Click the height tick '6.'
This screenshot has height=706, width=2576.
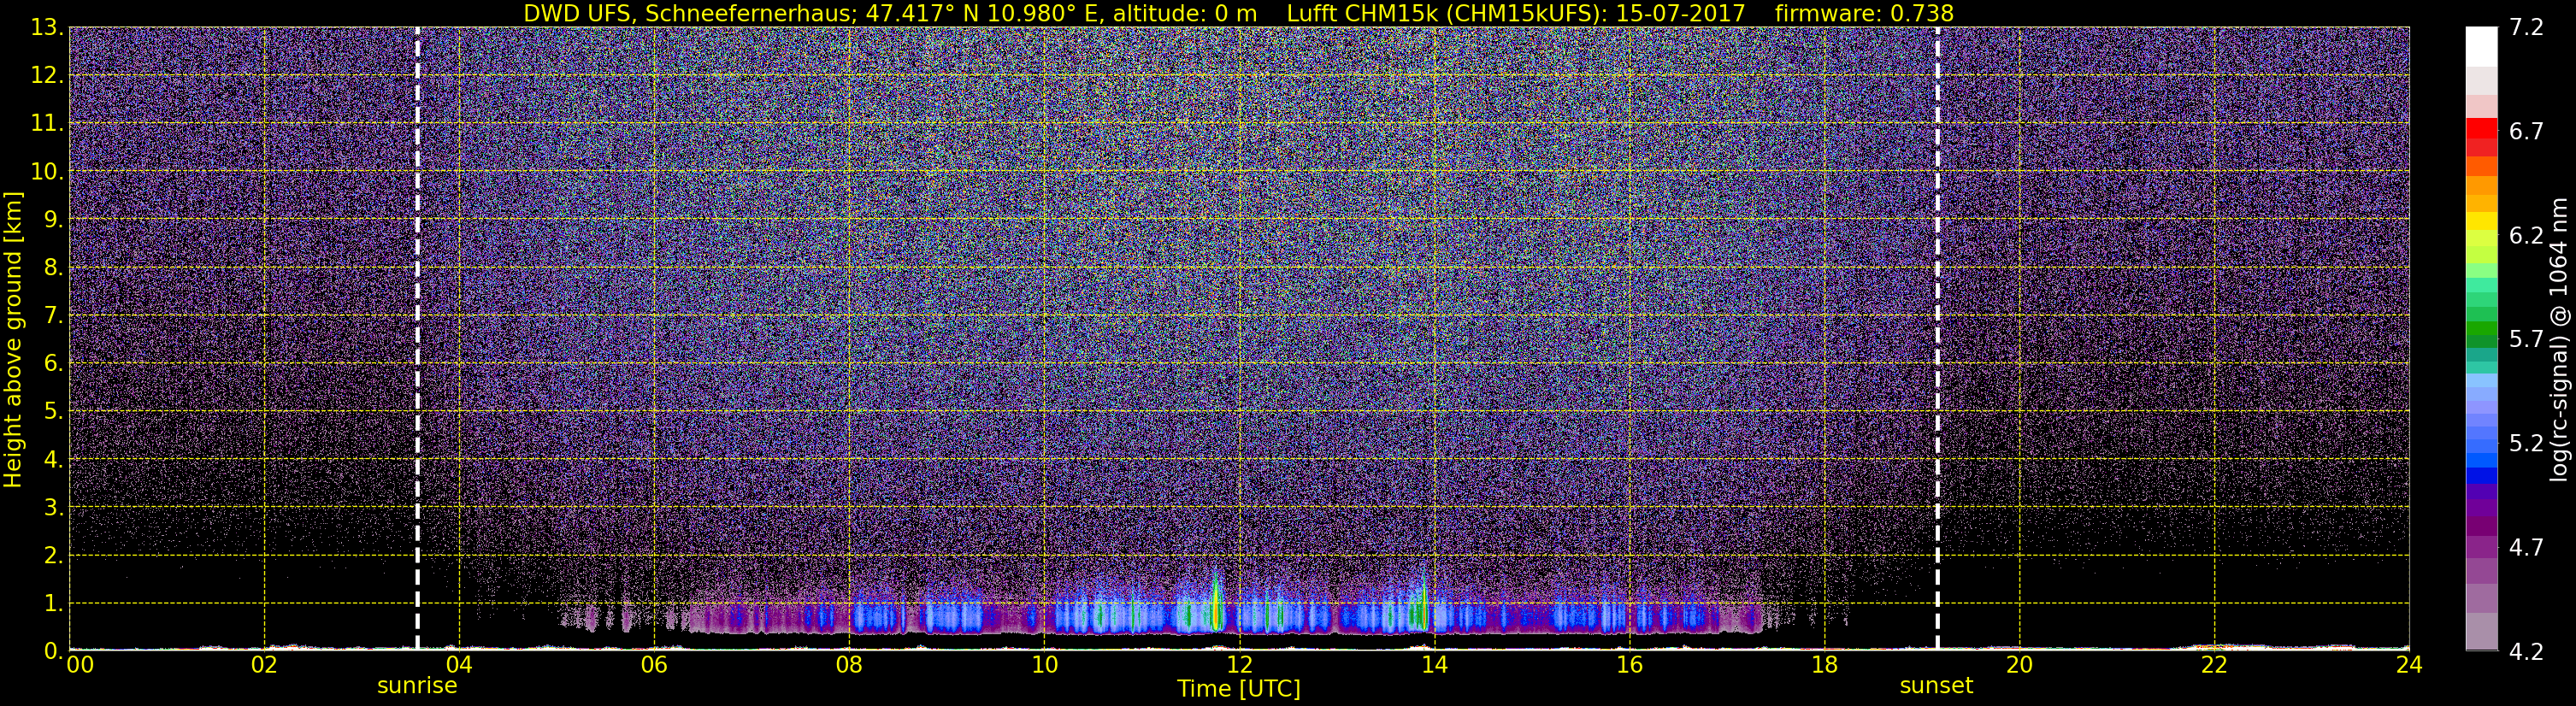tap(53, 363)
